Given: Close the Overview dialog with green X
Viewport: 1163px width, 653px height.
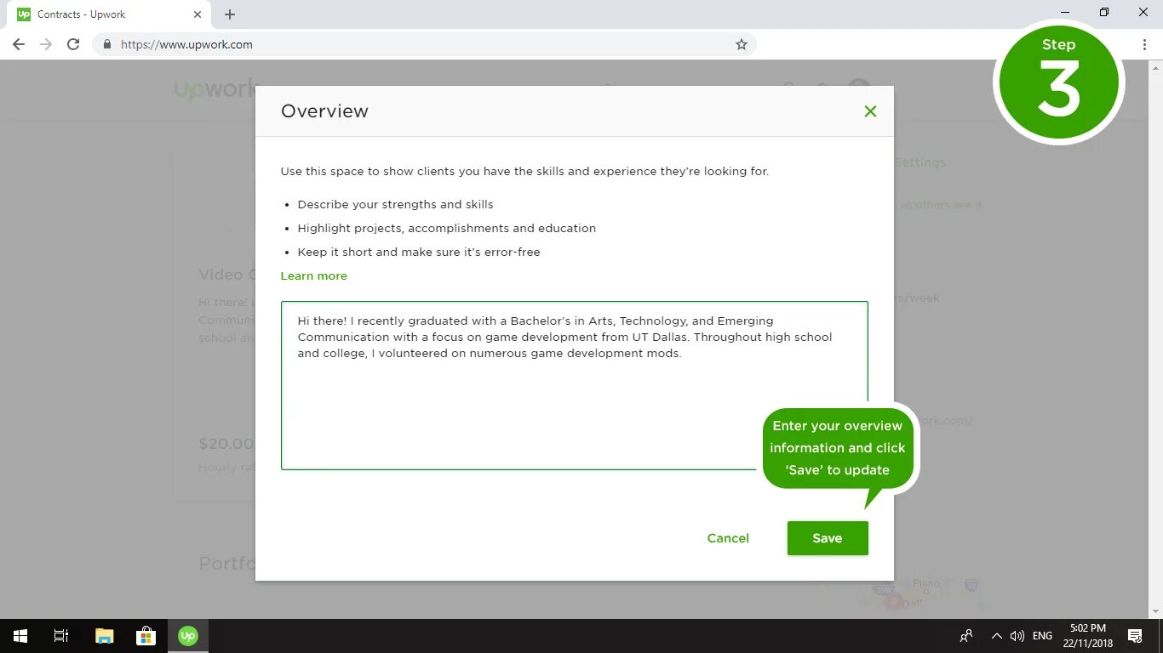Looking at the screenshot, I should click(x=870, y=111).
